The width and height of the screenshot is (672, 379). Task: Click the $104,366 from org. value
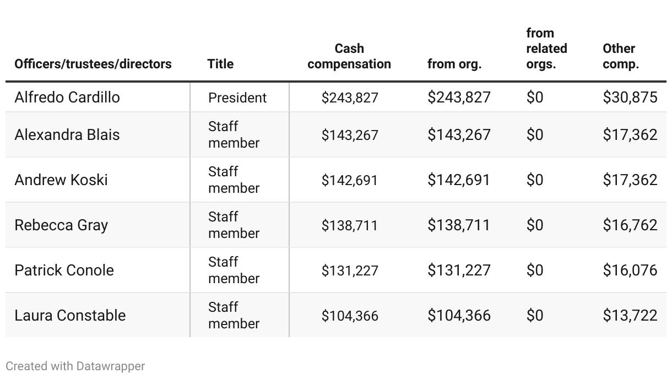tap(459, 316)
